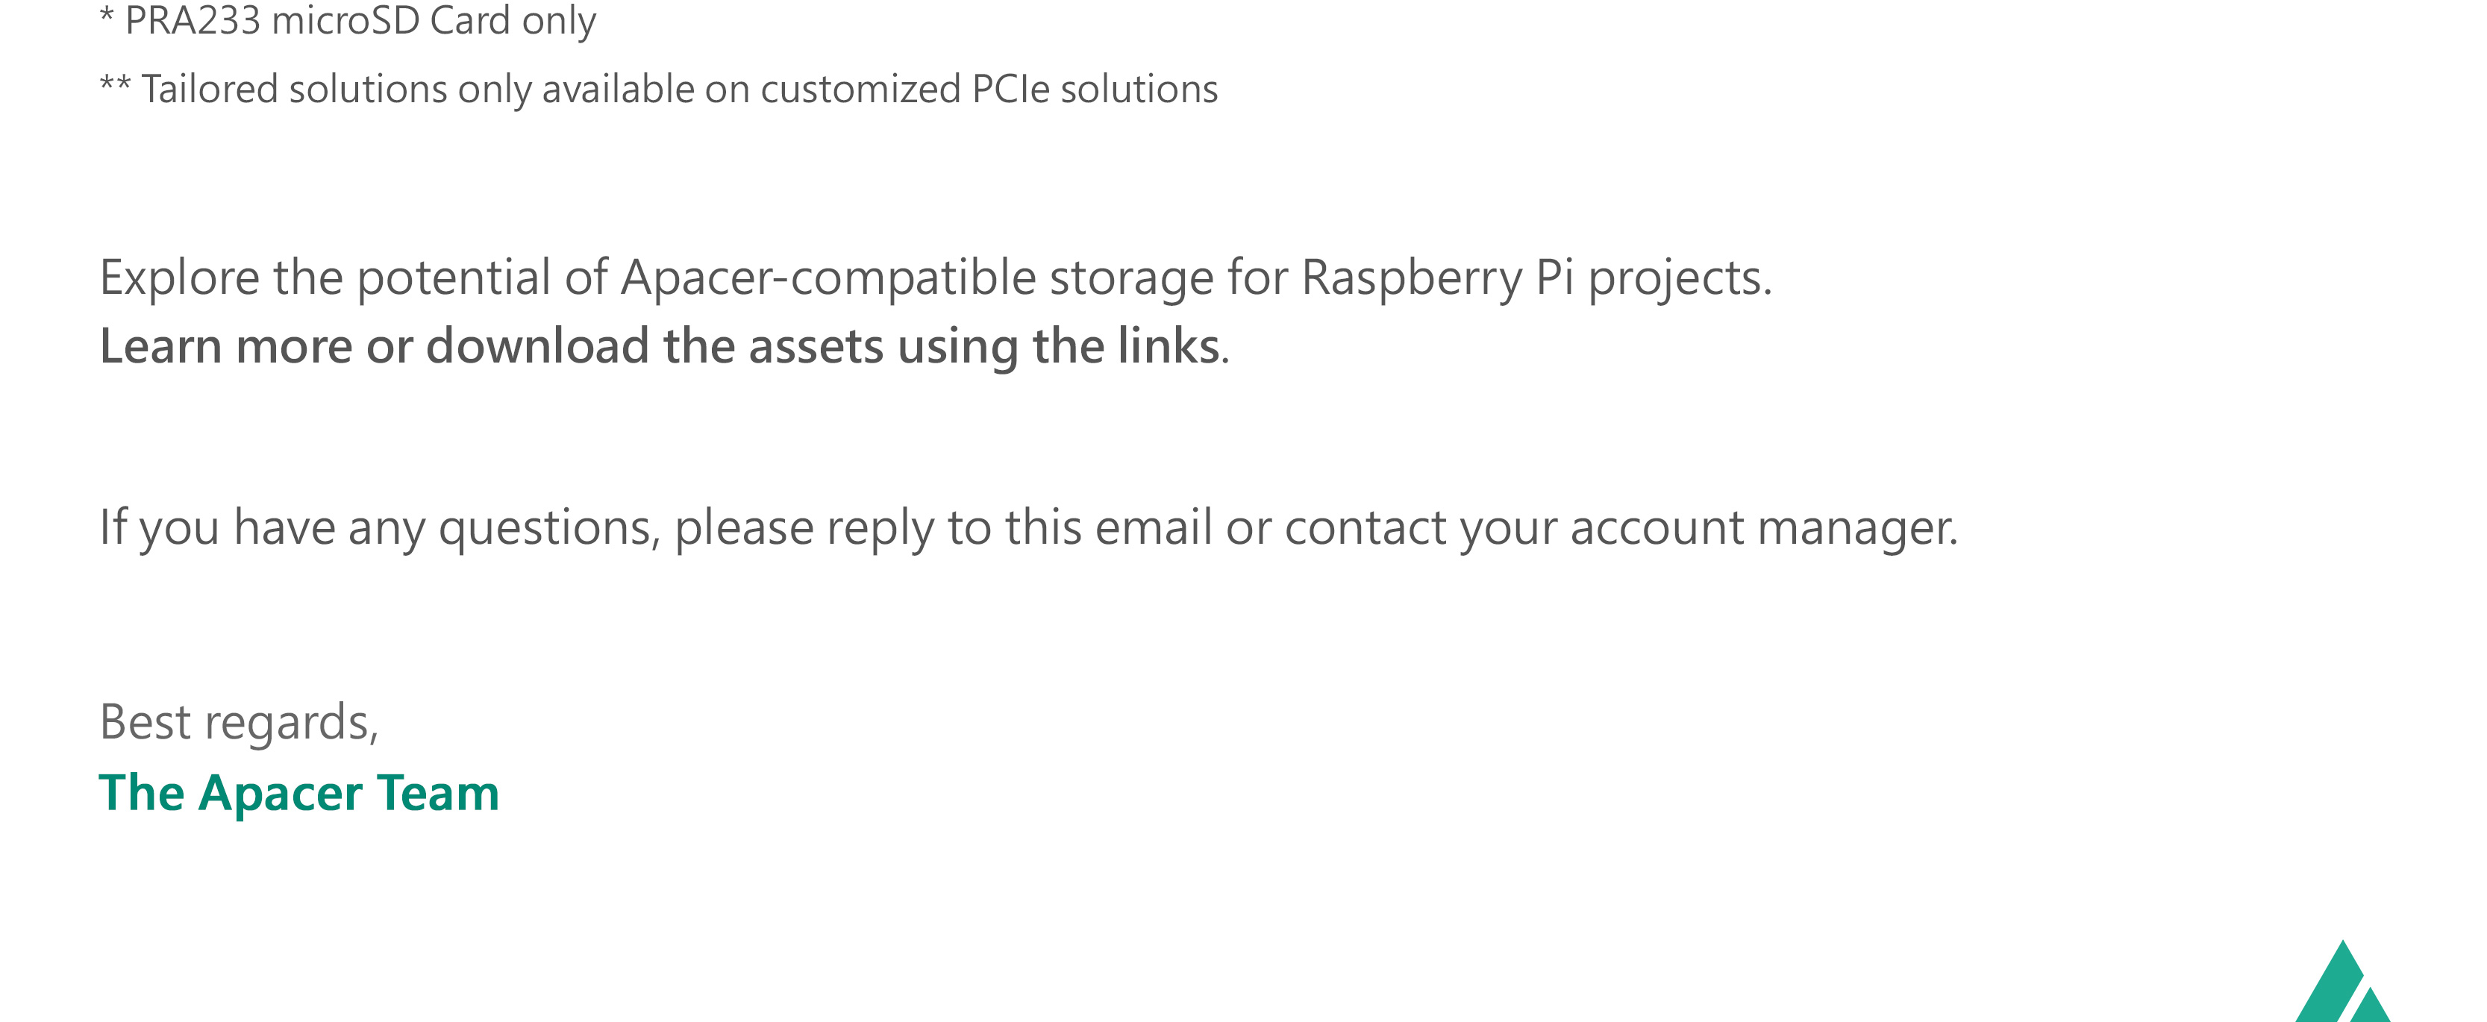
Task: Click "PCIe" in the second footnote
Action: tap(1010, 90)
